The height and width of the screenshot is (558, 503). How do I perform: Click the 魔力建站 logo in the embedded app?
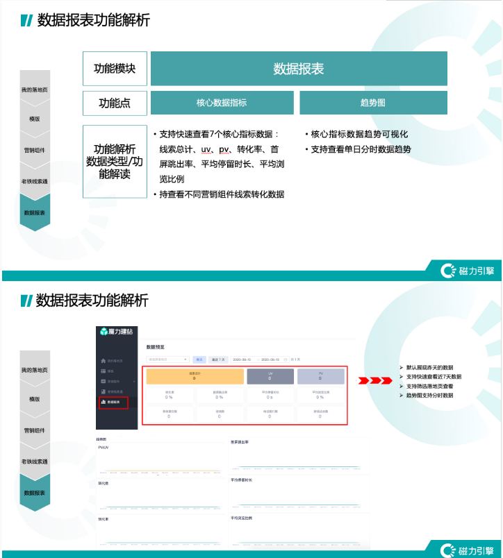(117, 332)
